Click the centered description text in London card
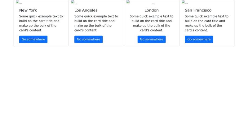 click(152, 23)
